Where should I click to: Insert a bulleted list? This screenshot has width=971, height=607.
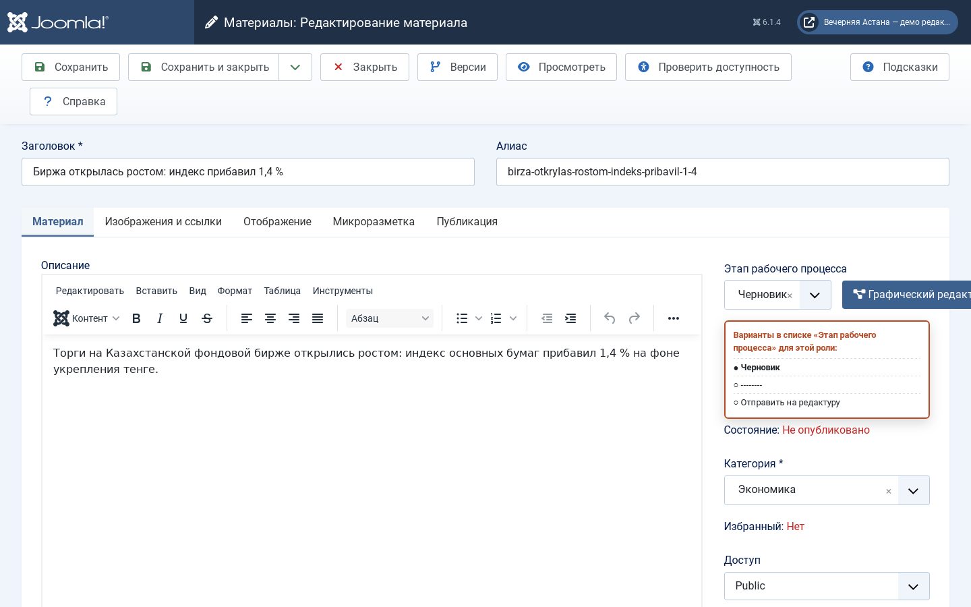[x=462, y=318]
